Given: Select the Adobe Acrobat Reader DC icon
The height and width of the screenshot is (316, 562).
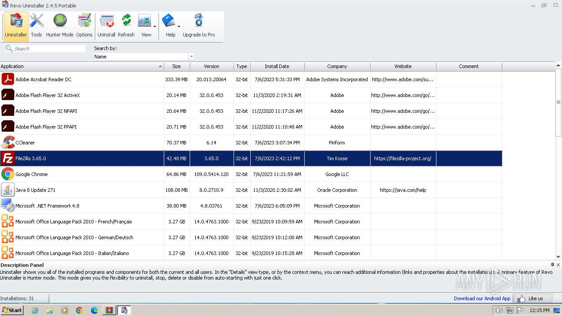Looking at the screenshot, I should pos(7,79).
